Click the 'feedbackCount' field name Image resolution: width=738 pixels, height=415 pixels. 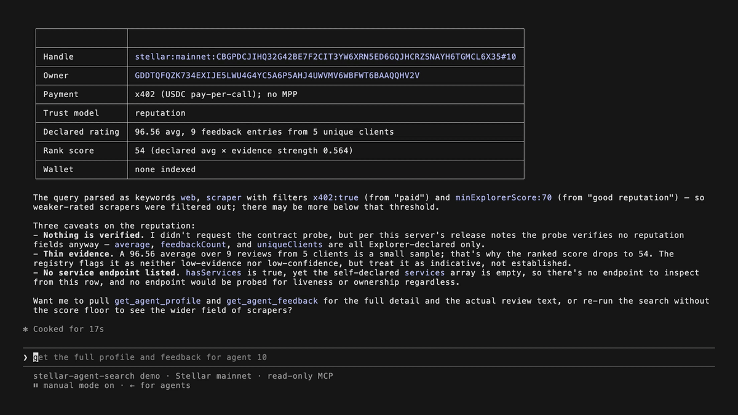(x=194, y=244)
